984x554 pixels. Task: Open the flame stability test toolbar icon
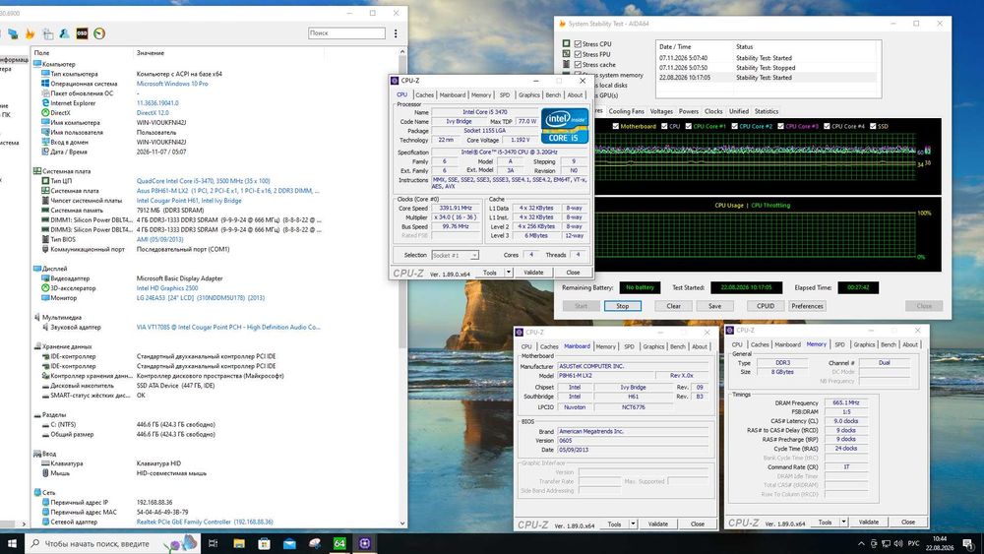[30, 33]
